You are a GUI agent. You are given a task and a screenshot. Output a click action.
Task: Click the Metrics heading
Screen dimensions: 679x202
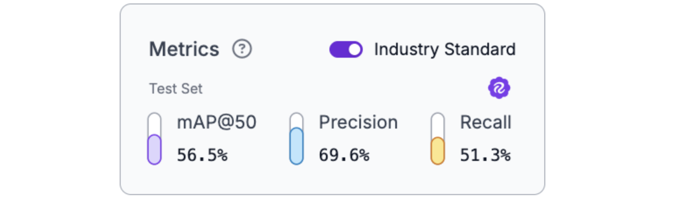click(184, 49)
